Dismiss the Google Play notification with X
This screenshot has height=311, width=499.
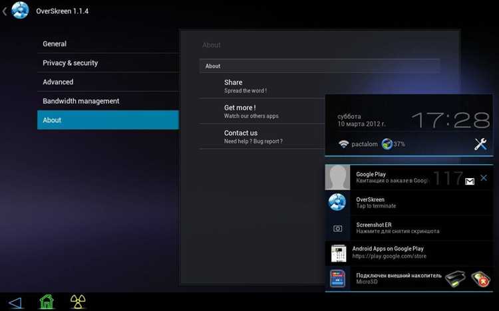tap(484, 177)
